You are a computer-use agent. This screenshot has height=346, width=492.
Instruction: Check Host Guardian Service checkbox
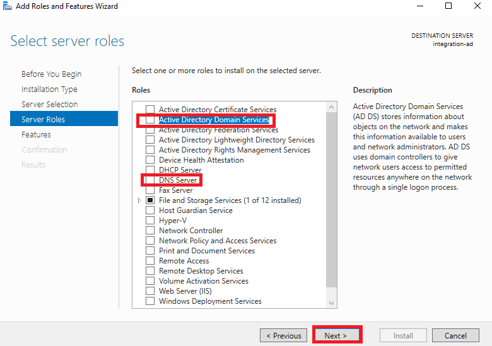click(x=150, y=210)
